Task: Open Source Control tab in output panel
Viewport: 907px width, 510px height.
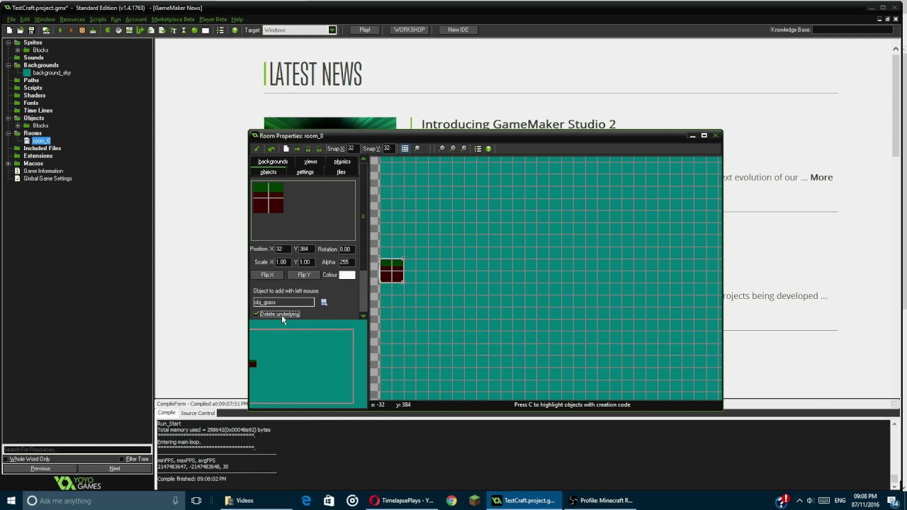Action: click(198, 413)
